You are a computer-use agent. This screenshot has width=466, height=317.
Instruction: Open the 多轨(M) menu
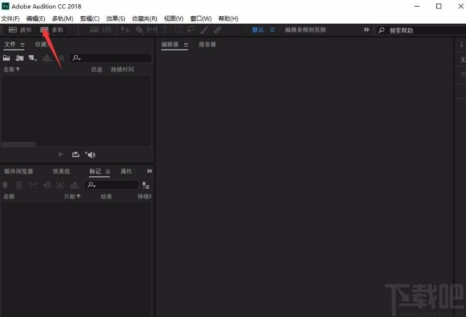pyautogui.click(x=62, y=19)
